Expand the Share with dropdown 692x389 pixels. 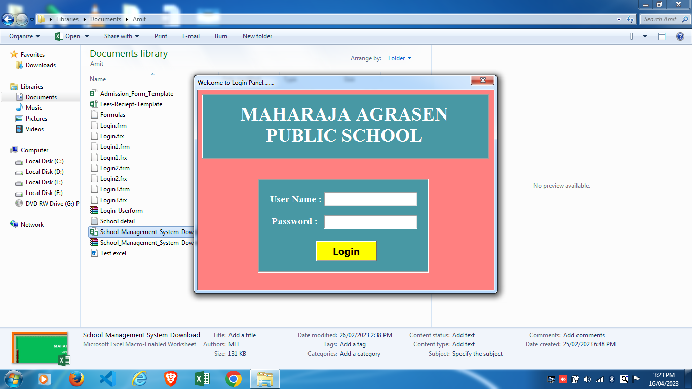click(x=121, y=36)
